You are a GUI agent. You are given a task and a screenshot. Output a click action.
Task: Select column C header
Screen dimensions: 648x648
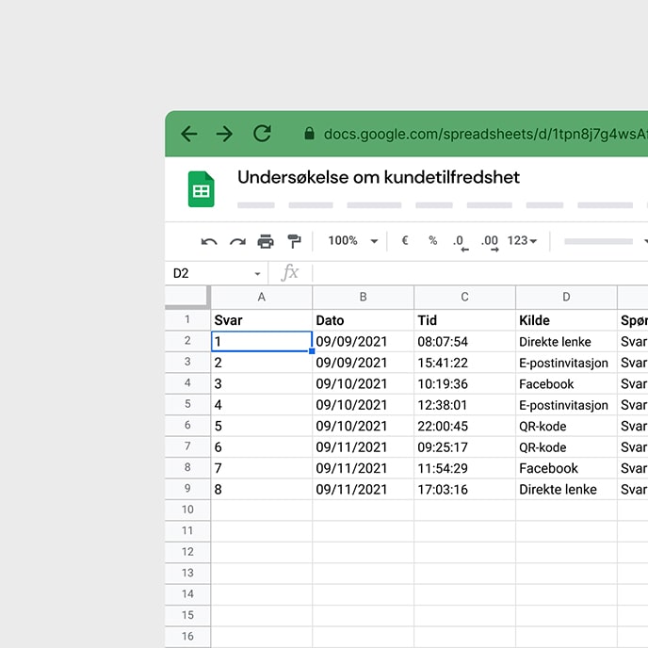pos(465,297)
